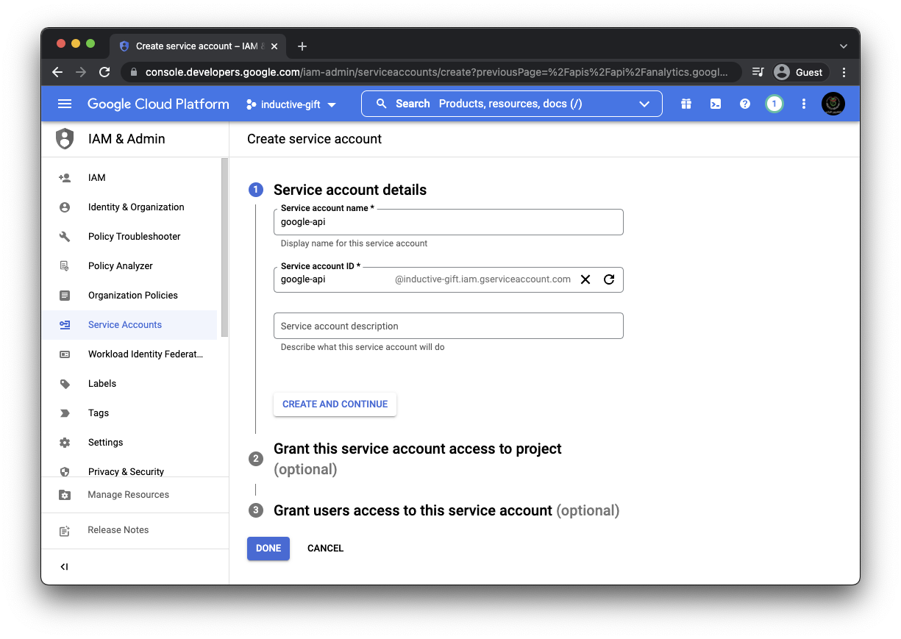Click the Manage Resources folder icon
Image resolution: width=901 pixels, height=639 pixels.
point(65,495)
